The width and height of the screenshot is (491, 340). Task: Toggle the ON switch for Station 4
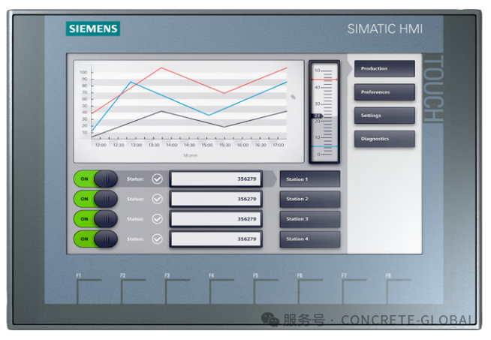tap(96, 239)
